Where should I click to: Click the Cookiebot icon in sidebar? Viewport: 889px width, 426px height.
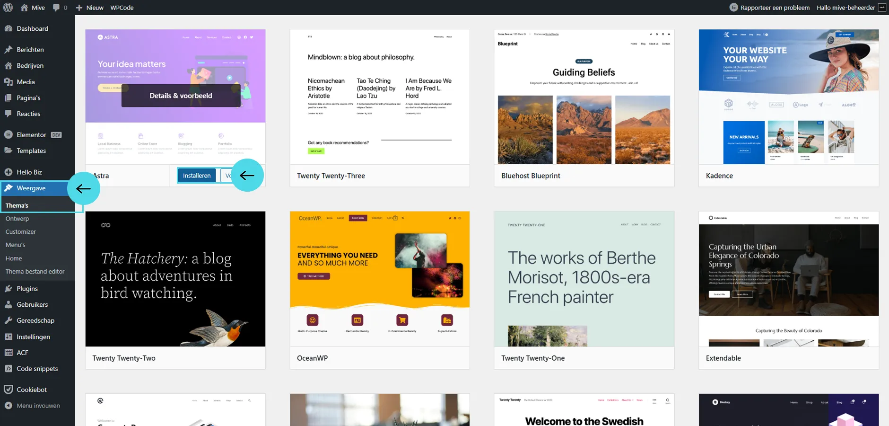9,390
